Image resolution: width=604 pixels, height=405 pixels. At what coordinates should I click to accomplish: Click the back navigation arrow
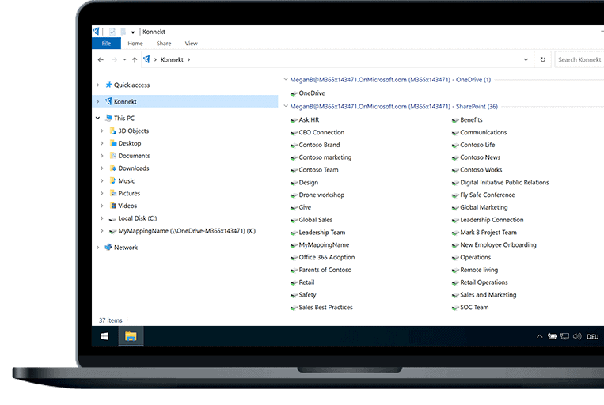tap(101, 59)
